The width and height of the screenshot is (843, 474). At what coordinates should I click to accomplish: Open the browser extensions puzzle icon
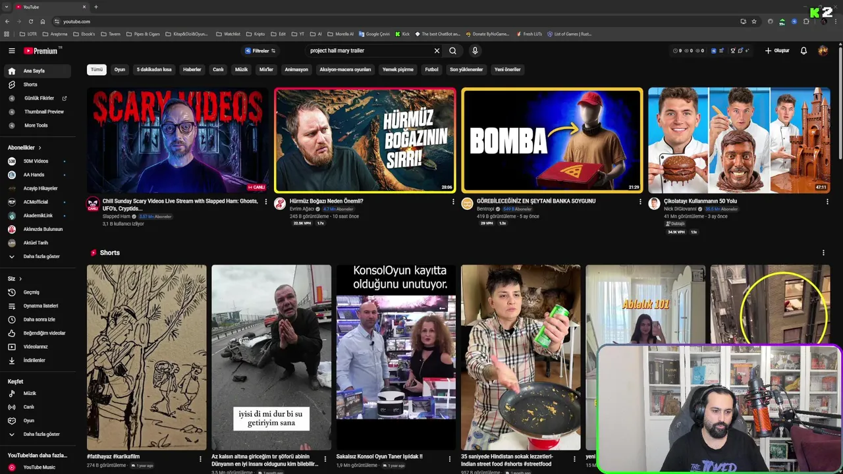(x=806, y=21)
